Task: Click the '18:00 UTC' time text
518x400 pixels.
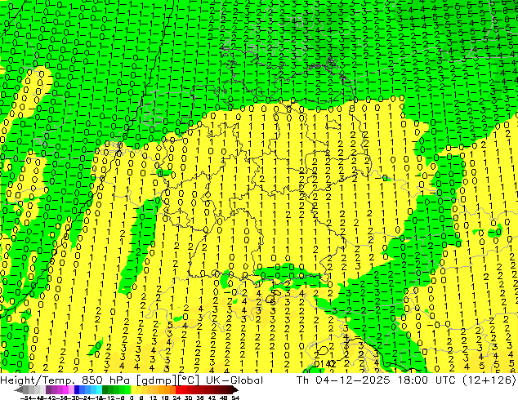Action: pyautogui.click(x=428, y=380)
